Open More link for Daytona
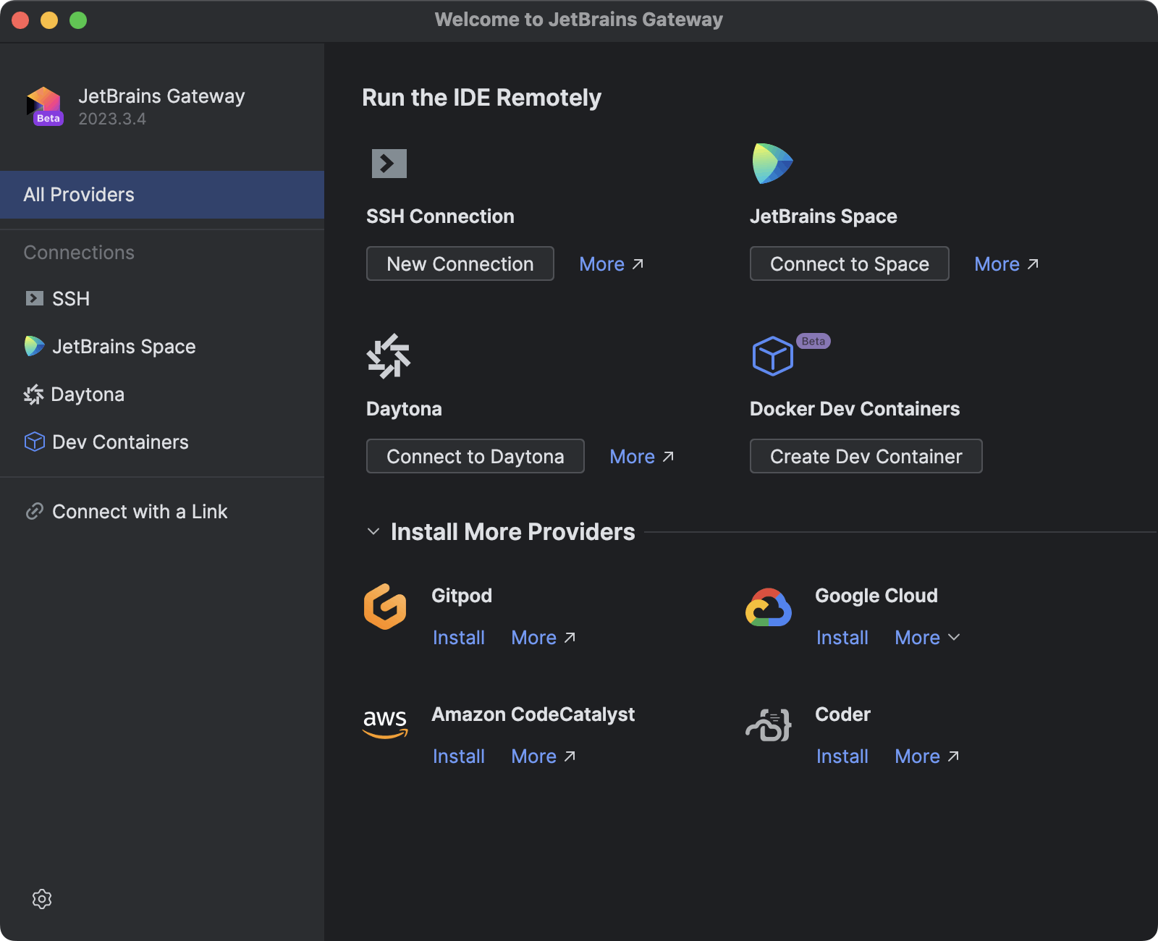Image resolution: width=1158 pixels, height=941 pixels. 642,457
